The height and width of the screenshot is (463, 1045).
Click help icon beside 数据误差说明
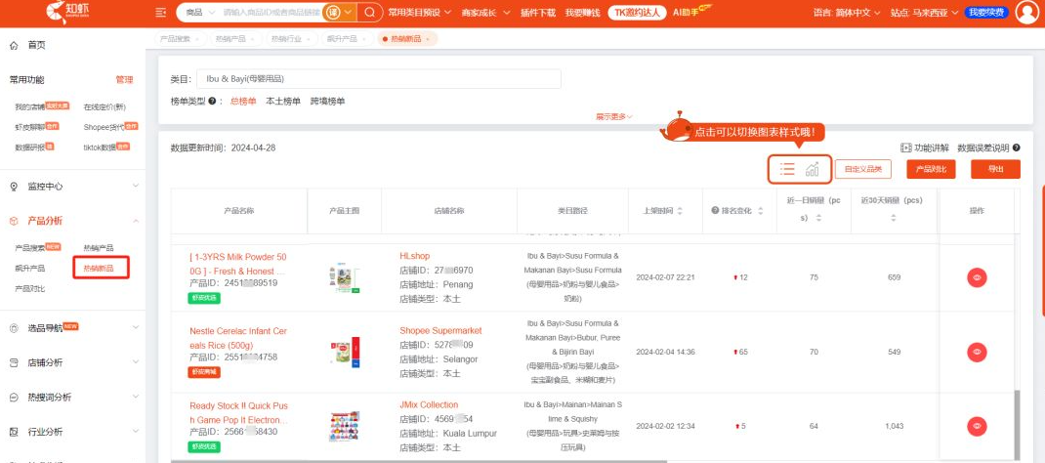coord(1017,147)
